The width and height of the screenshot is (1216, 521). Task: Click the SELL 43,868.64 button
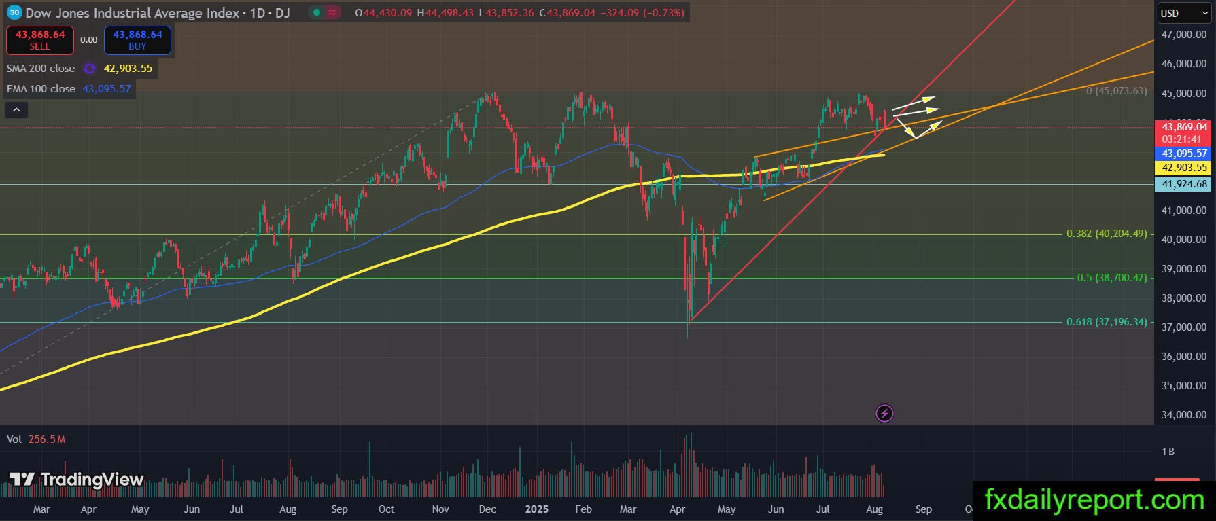pyautogui.click(x=40, y=40)
